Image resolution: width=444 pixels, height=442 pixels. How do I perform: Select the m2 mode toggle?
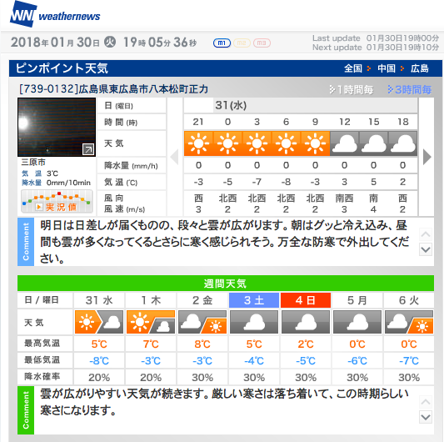pyautogui.click(x=242, y=43)
